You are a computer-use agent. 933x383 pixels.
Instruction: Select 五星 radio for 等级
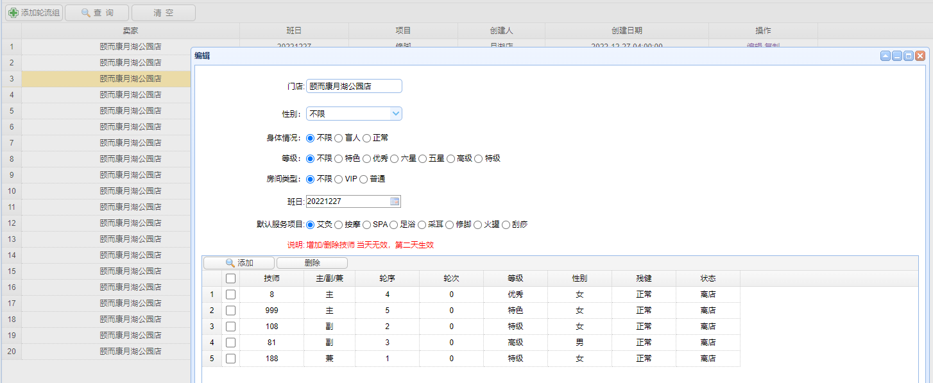click(x=423, y=158)
